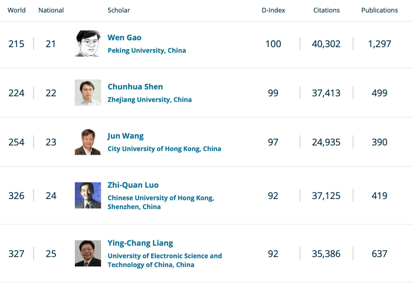Click the Peking University, China affiliation
Screen dimensions: 413x284
[x=146, y=51]
